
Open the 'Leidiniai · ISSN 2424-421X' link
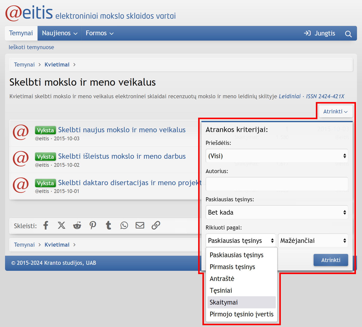[x=311, y=96]
